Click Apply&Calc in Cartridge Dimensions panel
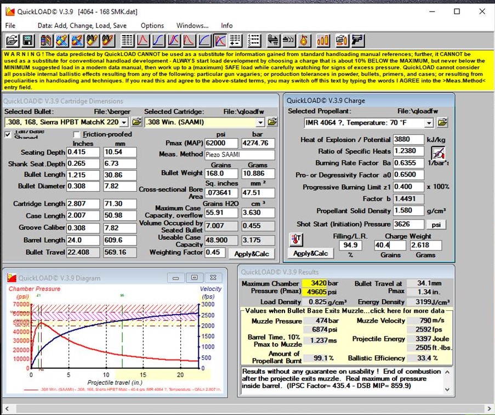Viewport: 495px width, 415px height. (252, 254)
